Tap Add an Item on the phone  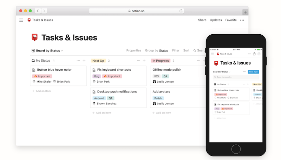[220, 118]
